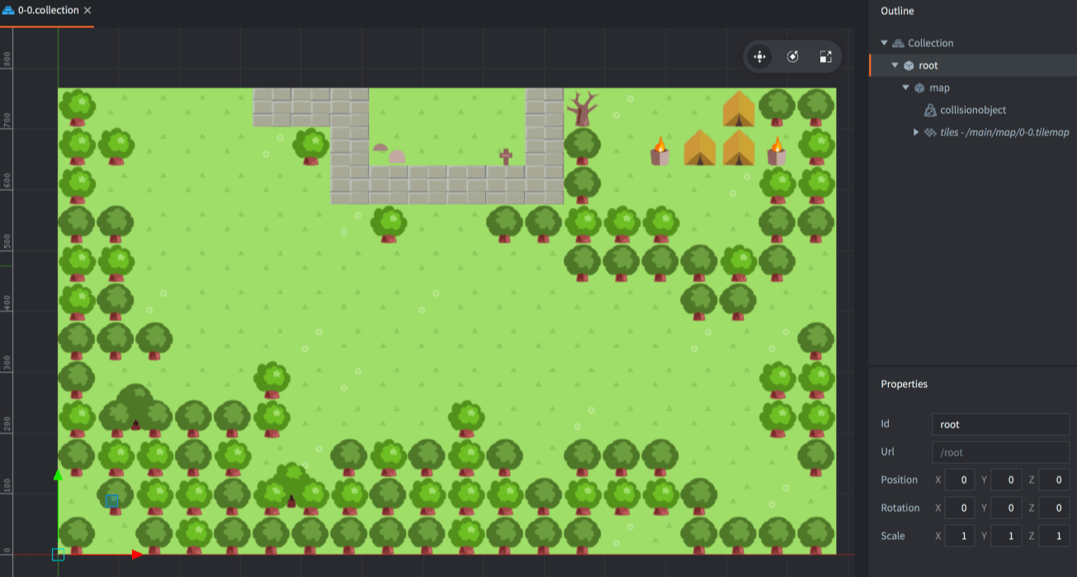1077x577 pixels.
Task: Click the Scale Z value field
Action: pyautogui.click(x=1054, y=536)
